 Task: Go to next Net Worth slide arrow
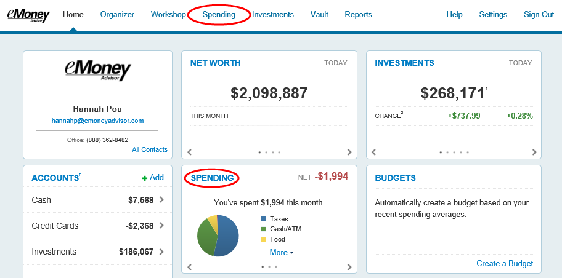tap(349, 152)
